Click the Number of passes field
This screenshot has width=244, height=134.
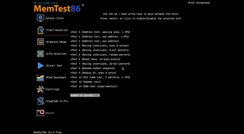(x=85, y=95)
